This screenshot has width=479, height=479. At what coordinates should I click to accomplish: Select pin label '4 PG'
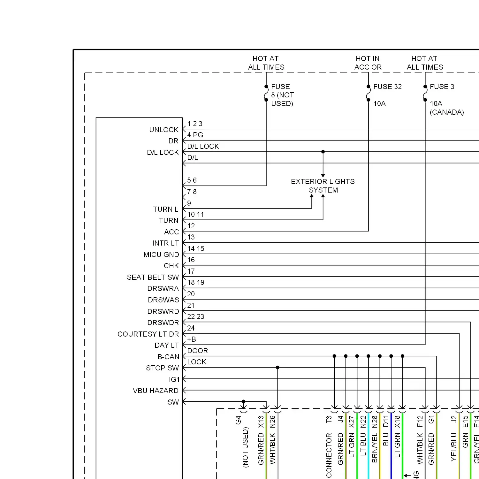(x=195, y=135)
